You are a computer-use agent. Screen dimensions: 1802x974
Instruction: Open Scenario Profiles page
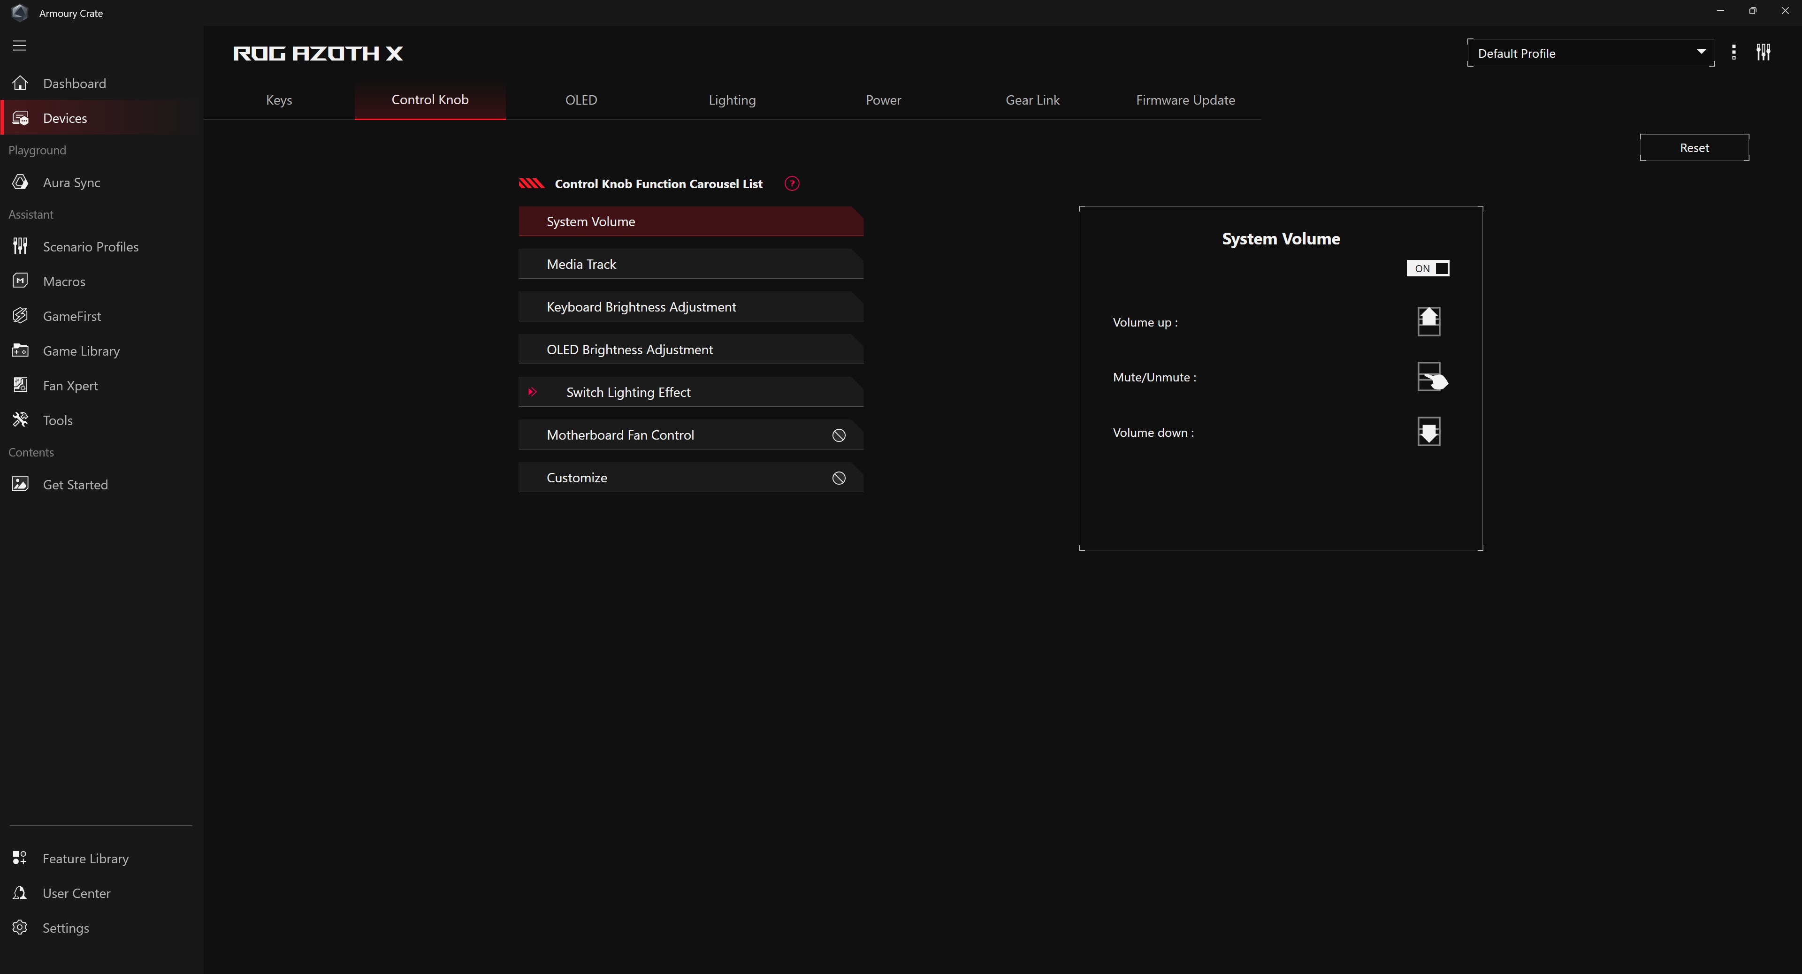pyautogui.click(x=101, y=247)
